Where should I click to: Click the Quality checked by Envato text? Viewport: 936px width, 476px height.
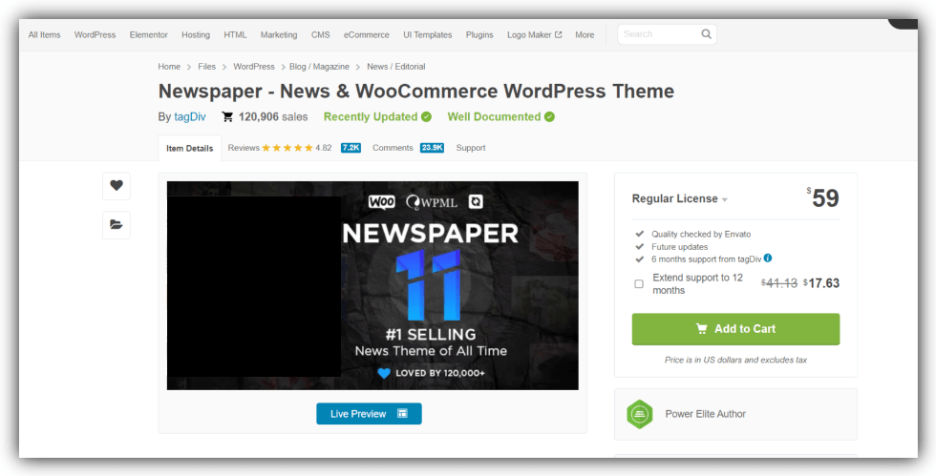[x=701, y=235]
